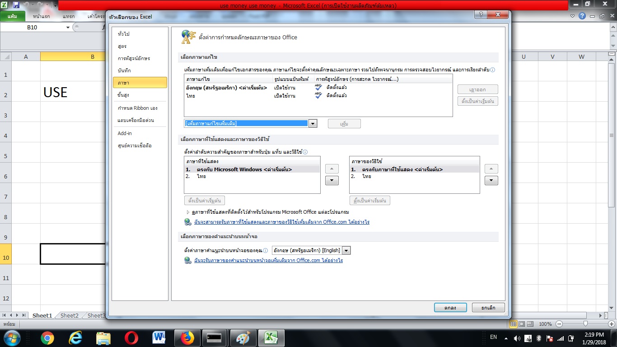Click the Cancel (ยกเลิก) button

pyautogui.click(x=488, y=308)
